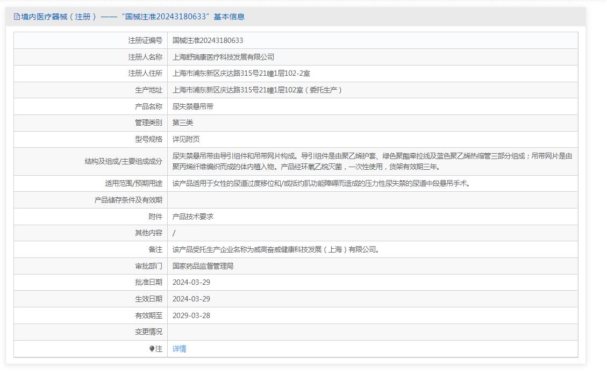Select intended use text about 压力性尿失禁
The image size is (607, 374).
coord(322,183)
